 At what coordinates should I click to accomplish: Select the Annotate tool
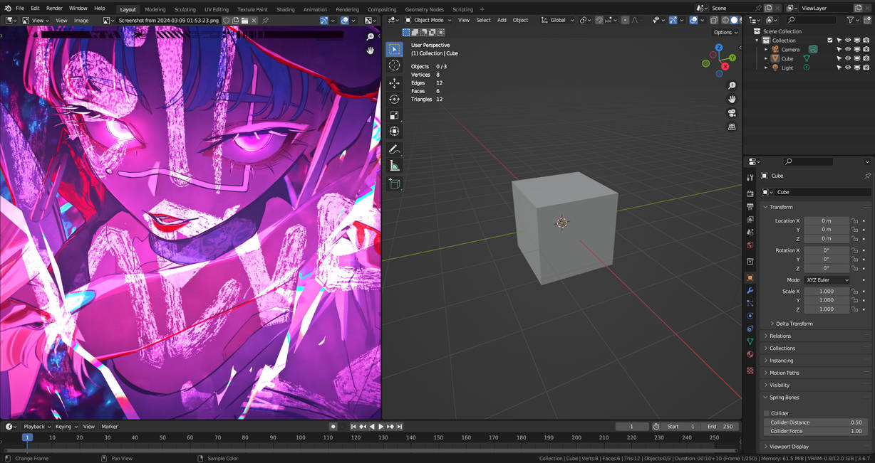coord(394,149)
